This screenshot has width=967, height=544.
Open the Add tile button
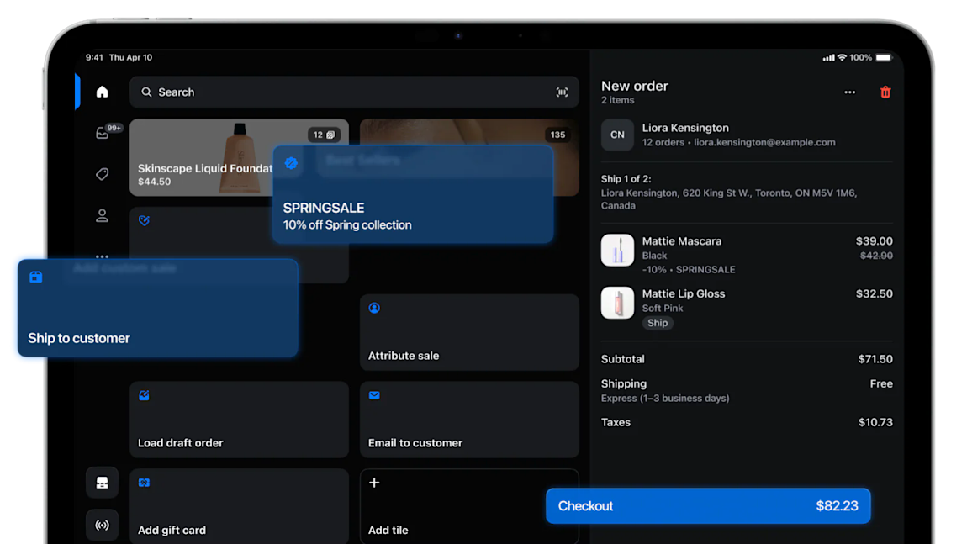469,506
